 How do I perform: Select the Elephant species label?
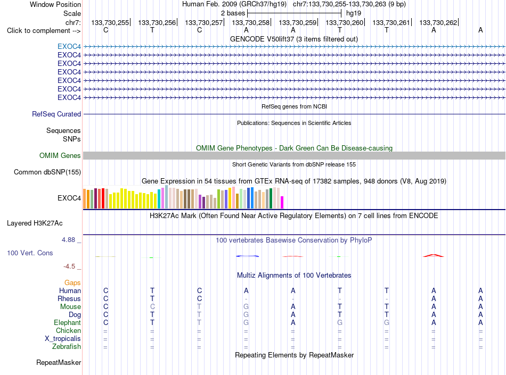68,322
